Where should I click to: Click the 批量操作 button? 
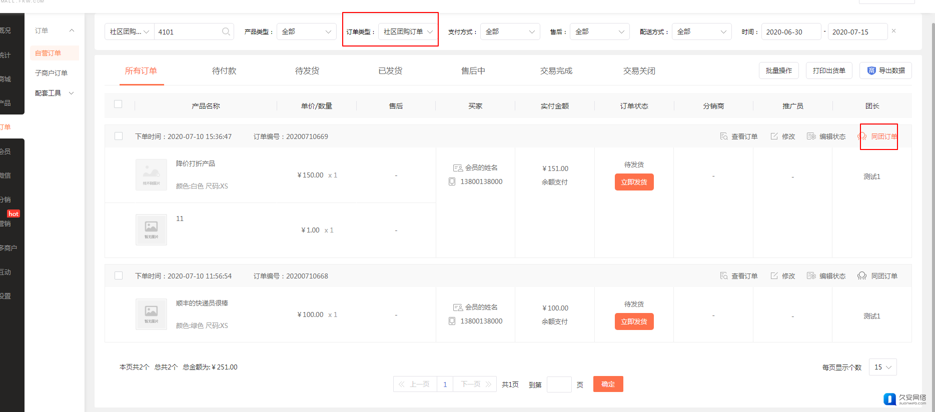click(x=779, y=70)
